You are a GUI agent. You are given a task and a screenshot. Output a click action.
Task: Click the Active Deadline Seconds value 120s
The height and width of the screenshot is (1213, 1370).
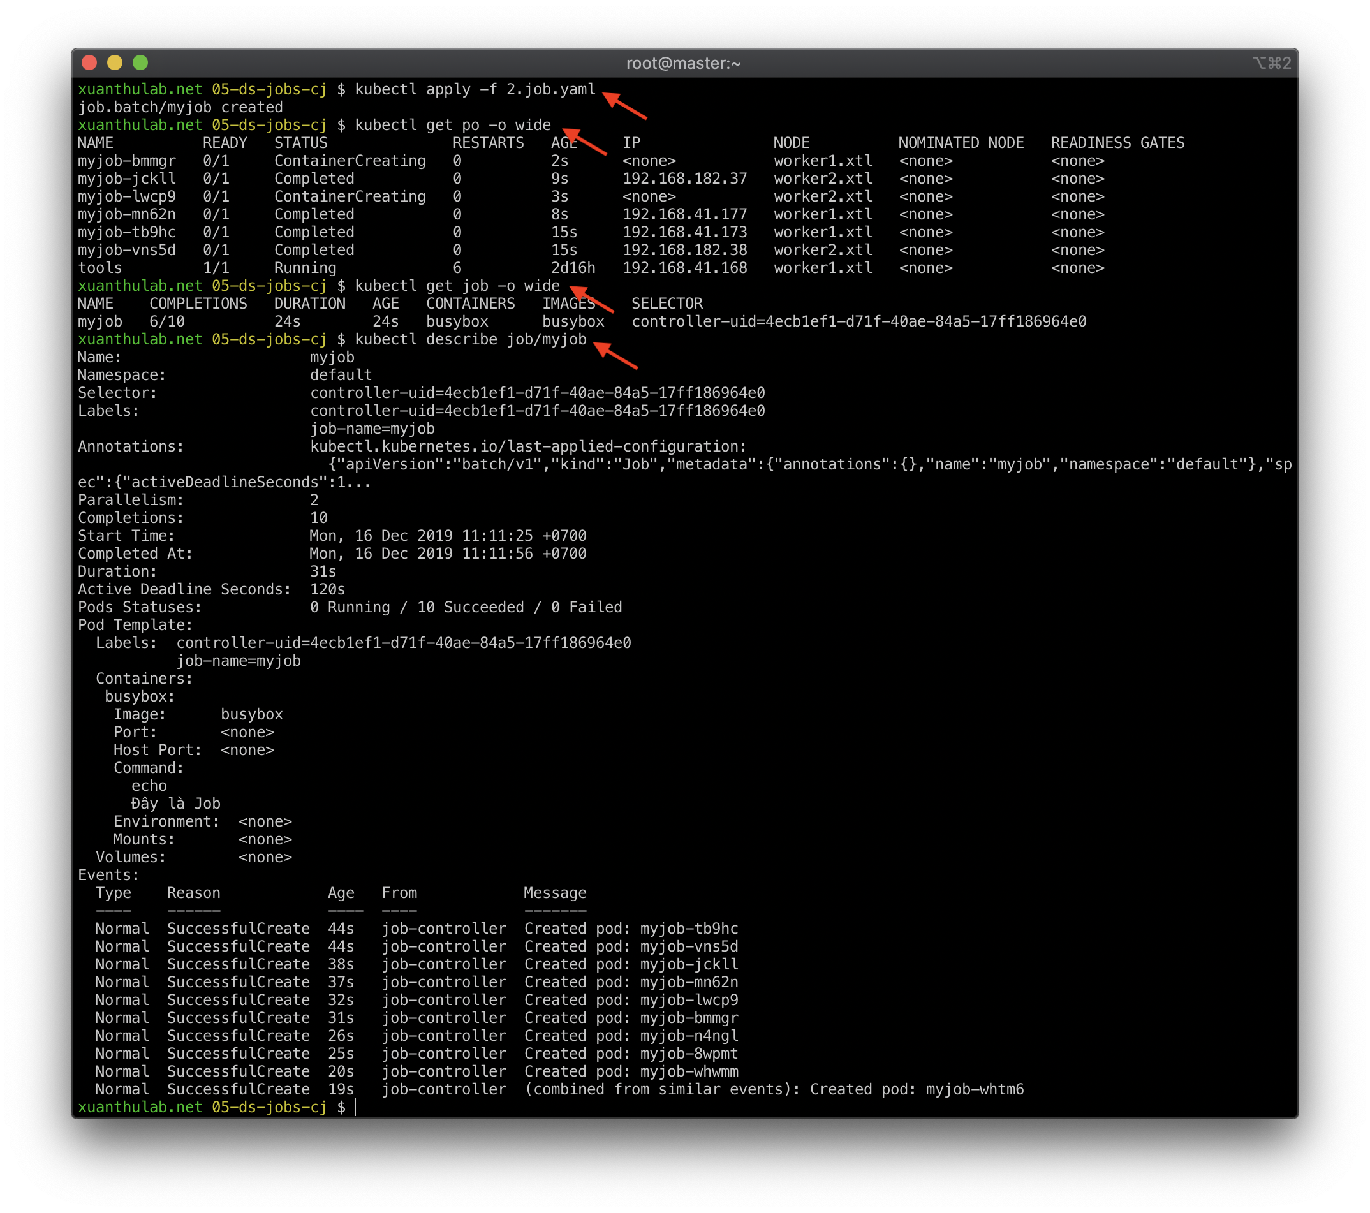(327, 589)
